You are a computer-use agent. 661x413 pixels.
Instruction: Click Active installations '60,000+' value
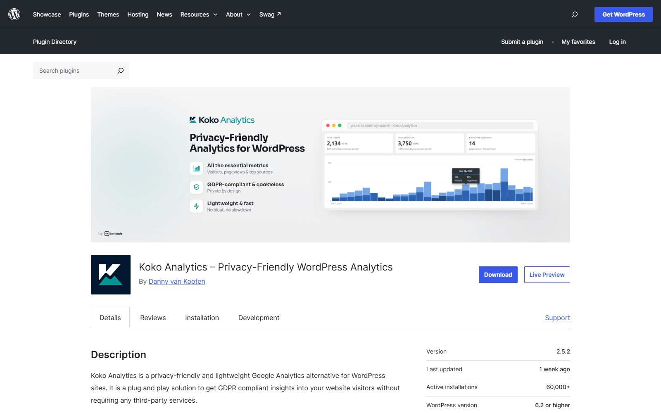click(558, 387)
